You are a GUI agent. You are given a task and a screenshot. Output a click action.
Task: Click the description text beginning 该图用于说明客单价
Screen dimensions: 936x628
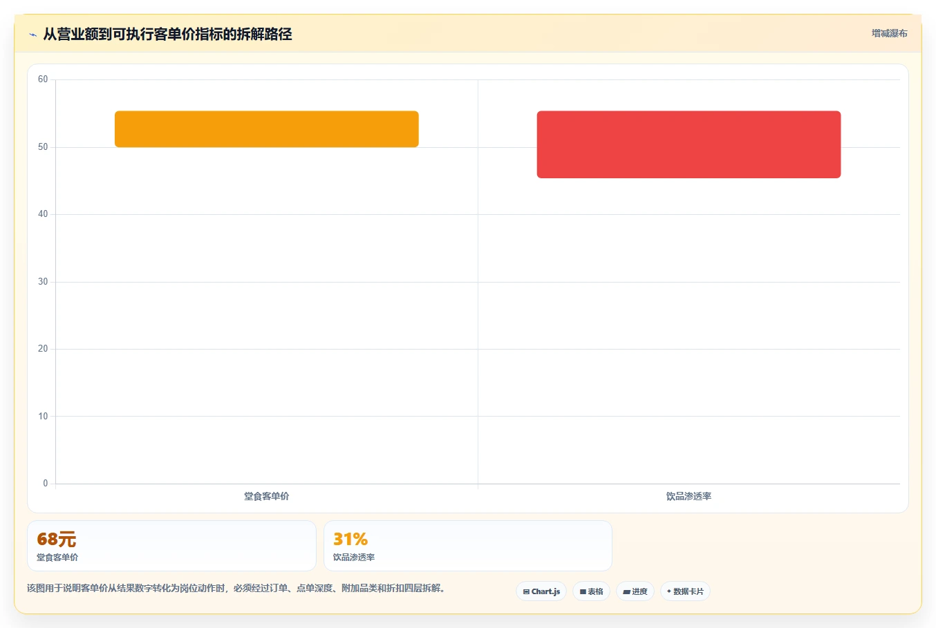pos(238,589)
